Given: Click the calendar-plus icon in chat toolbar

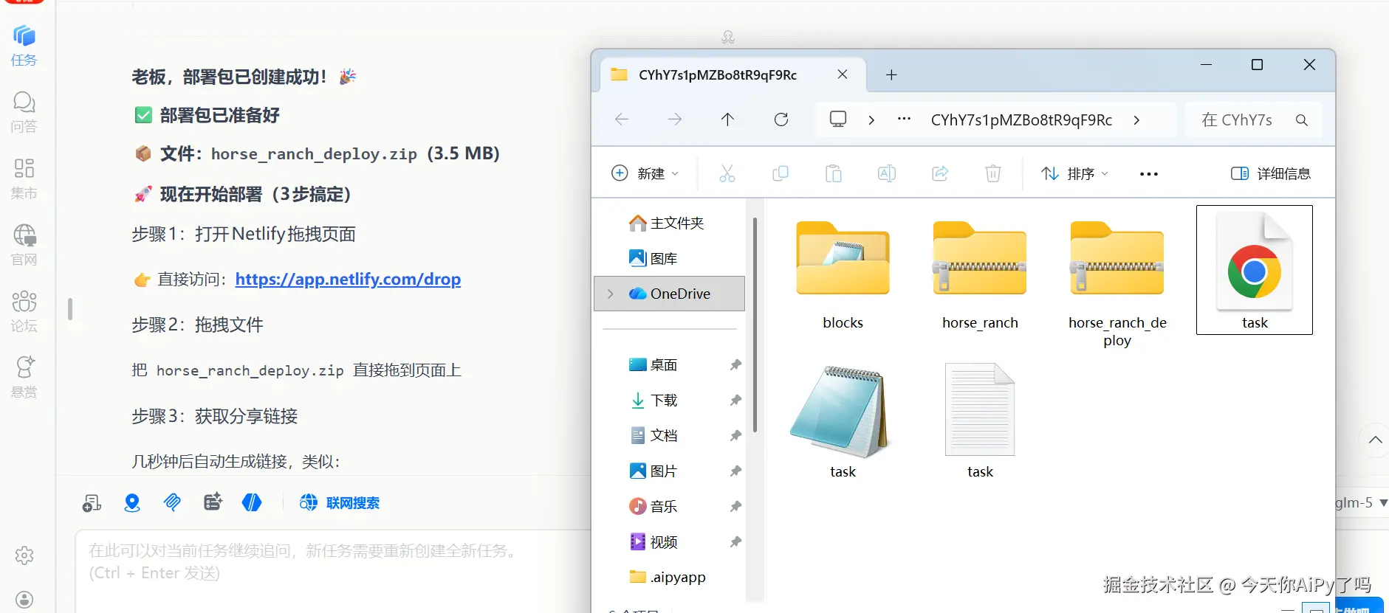Looking at the screenshot, I should click(x=213, y=503).
